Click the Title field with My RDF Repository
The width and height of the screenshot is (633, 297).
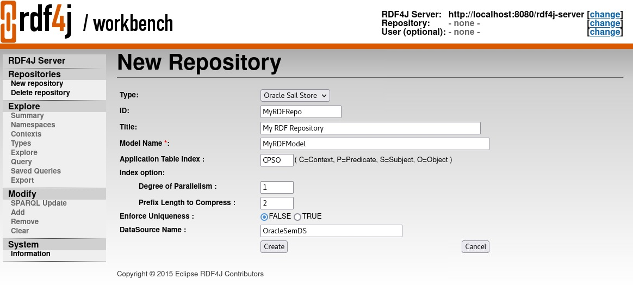(370, 128)
